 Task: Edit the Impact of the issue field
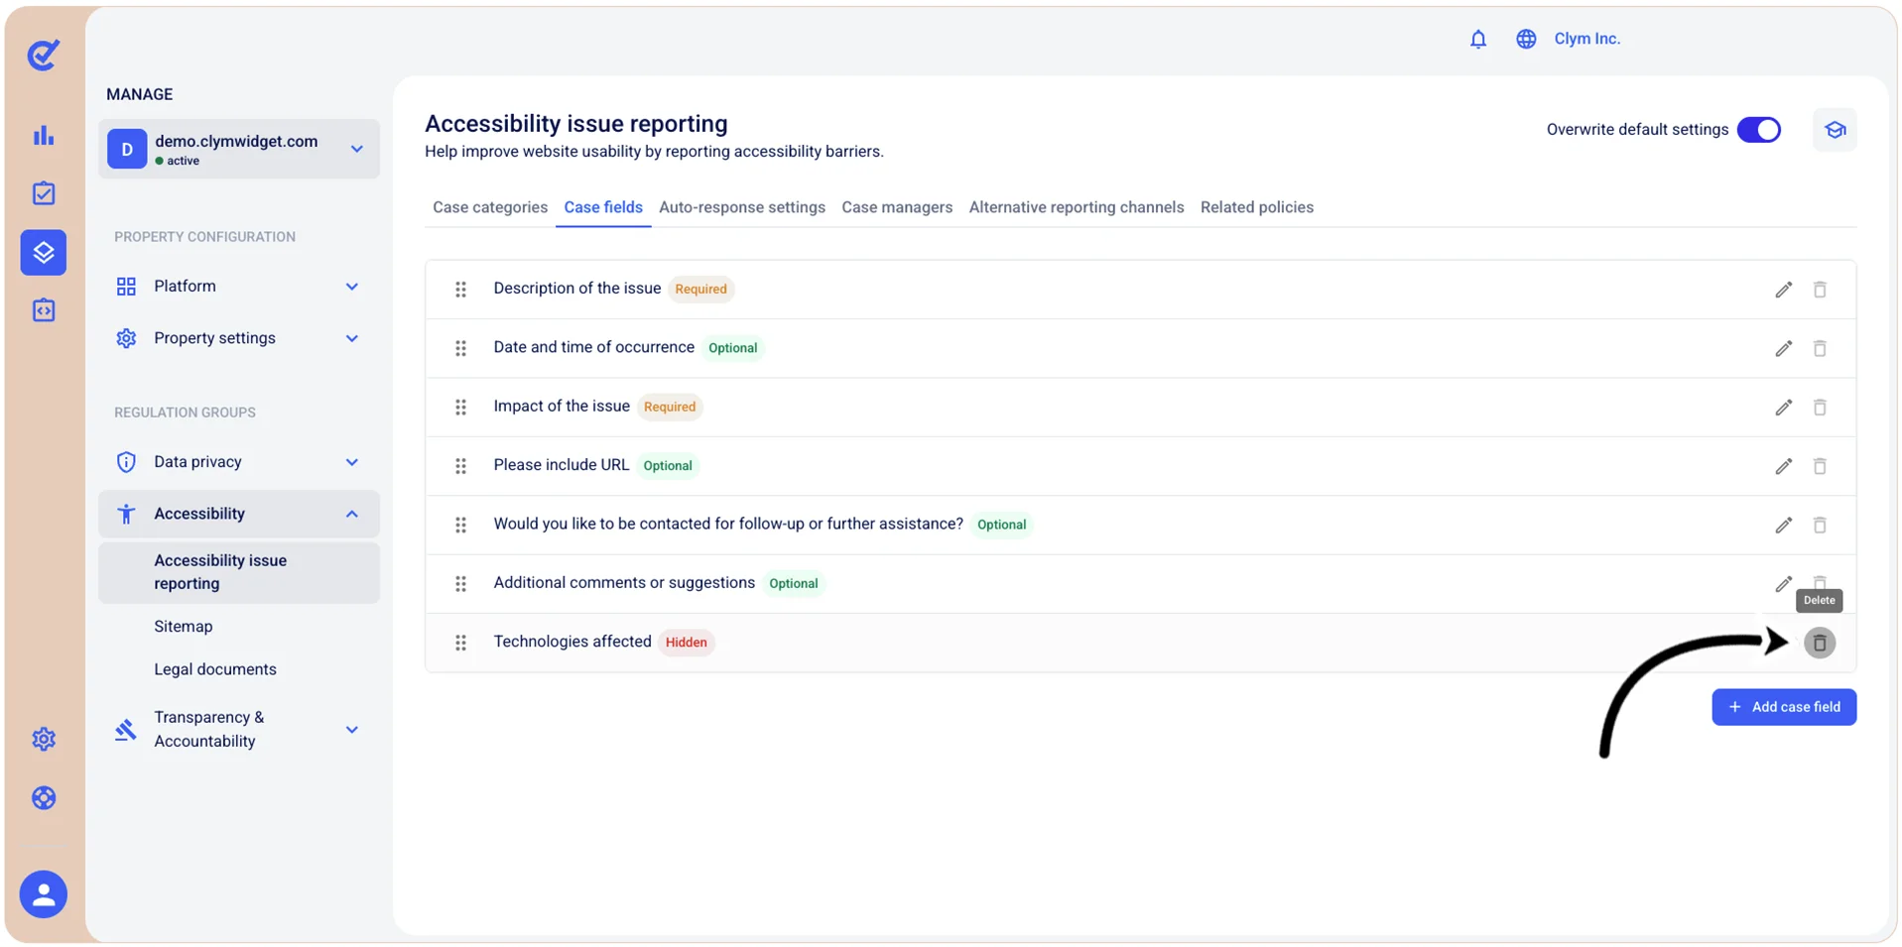1783,407
